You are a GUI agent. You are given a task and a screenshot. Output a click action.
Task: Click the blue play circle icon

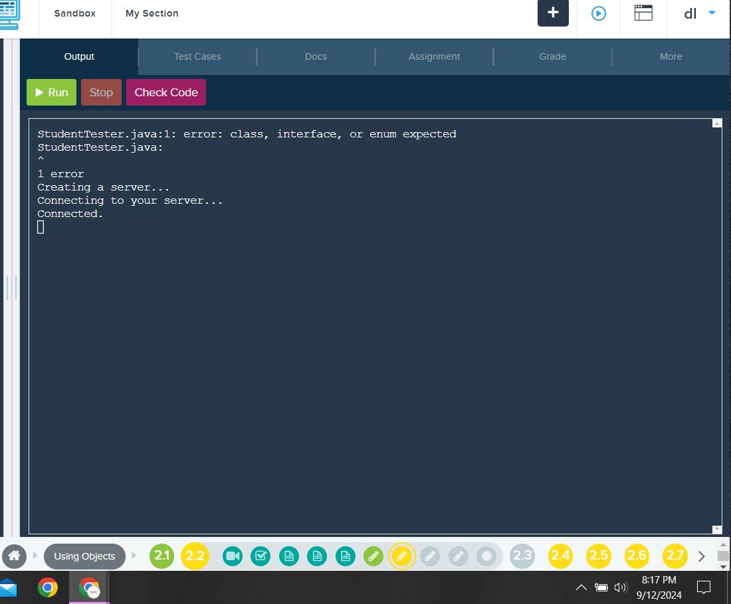[x=598, y=13]
